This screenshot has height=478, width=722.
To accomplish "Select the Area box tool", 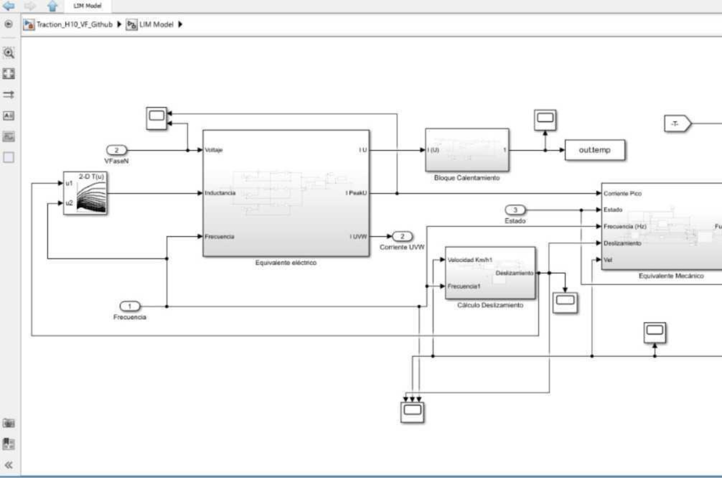I will [9, 157].
